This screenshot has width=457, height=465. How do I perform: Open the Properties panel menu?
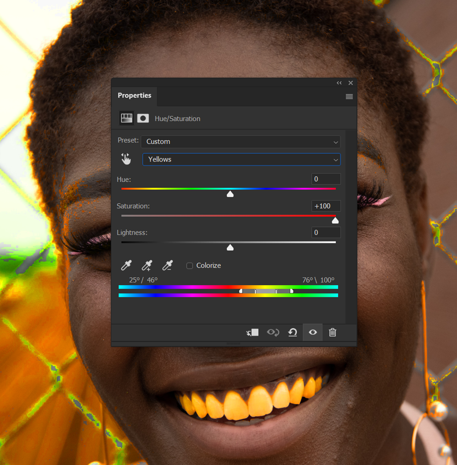(349, 96)
